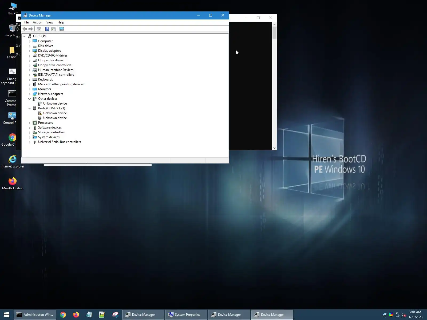The width and height of the screenshot is (427, 320).
Task: Click the muted volume tray icon
Action: tap(404, 315)
